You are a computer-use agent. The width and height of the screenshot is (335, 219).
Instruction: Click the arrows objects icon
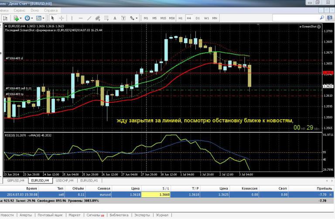132,18
